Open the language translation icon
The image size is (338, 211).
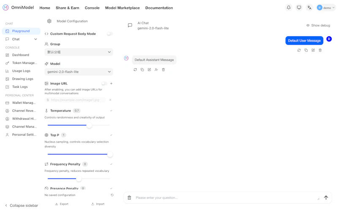pos(309,8)
